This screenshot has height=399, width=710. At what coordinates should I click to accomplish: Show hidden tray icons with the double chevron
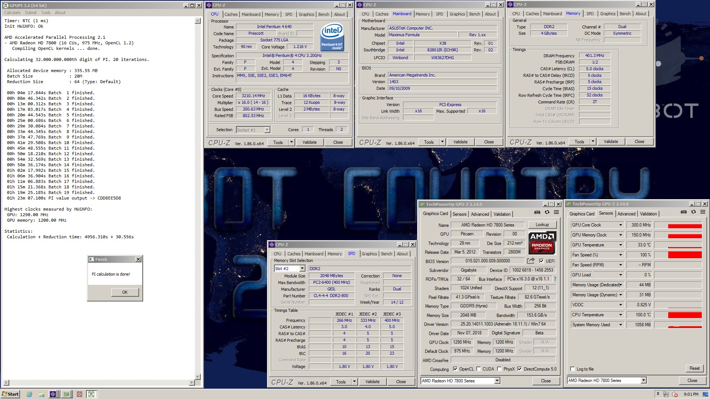pyautogui.click(x=658, y=394)
